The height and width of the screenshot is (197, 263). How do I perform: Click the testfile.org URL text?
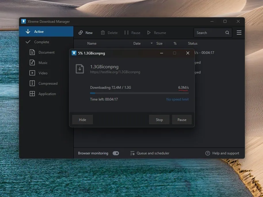point(115,72)
